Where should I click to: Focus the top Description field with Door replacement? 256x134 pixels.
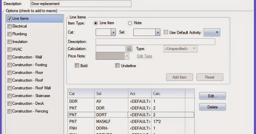tap(81, 4)
